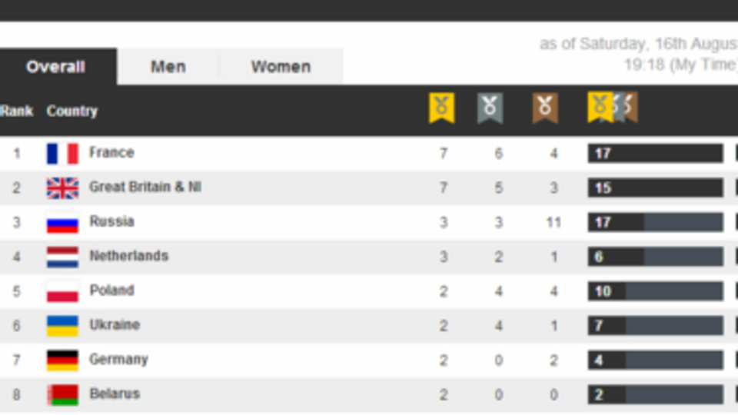Click the Russia flag icon

coord(62,223)
